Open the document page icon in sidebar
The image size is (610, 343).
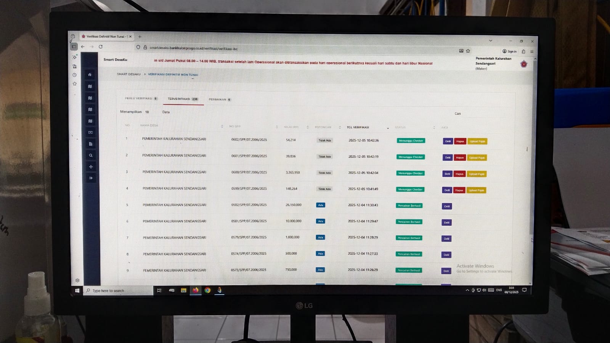click(90, 144)
